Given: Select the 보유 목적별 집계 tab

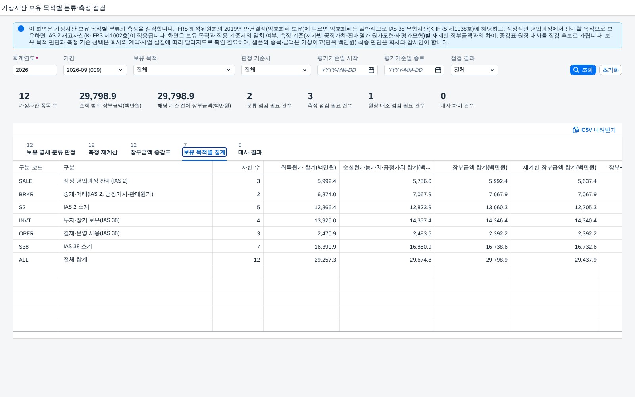Looking at the screenshot, I should coord(204,152).
